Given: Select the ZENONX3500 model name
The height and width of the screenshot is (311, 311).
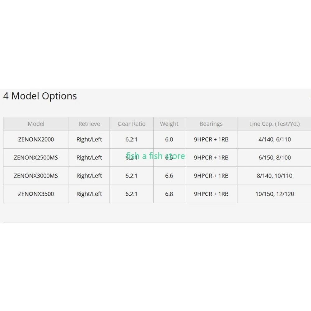Looking at the screenshot, I should pyautogui.click(x=36, y=194).
